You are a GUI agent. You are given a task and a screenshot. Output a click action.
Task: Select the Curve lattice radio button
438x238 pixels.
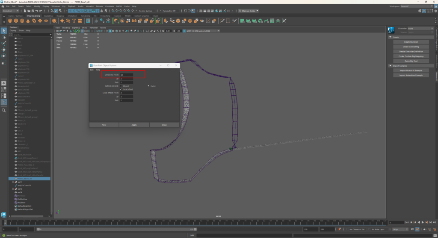(x=148, y=86)
